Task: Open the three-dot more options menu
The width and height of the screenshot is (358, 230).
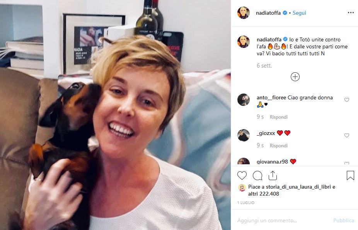Action: [x=351, y=12]
